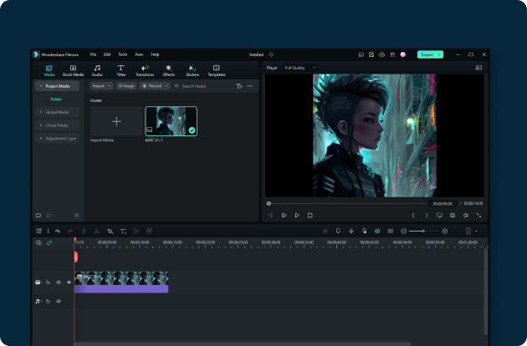Click the marker shield icon
The height and width of the screenshot is (346, 527).
pyautogui.click(x=338, y=232)
